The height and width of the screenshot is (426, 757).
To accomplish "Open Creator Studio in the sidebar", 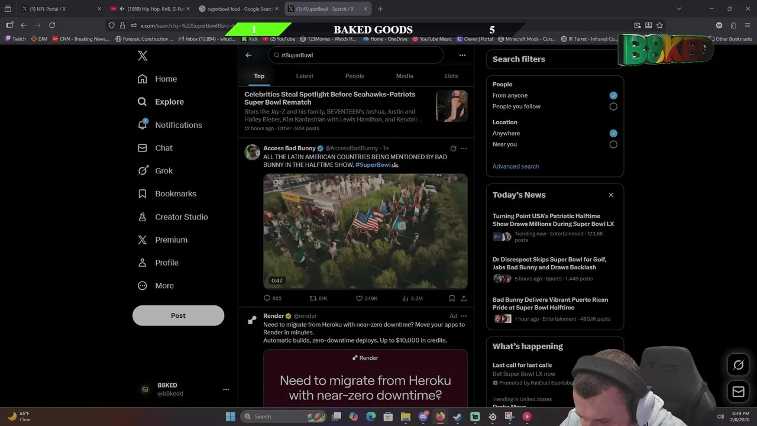I will point(173,217).
